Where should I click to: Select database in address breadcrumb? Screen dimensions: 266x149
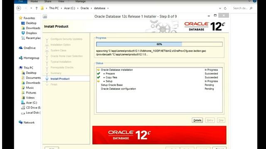[100, 8]
